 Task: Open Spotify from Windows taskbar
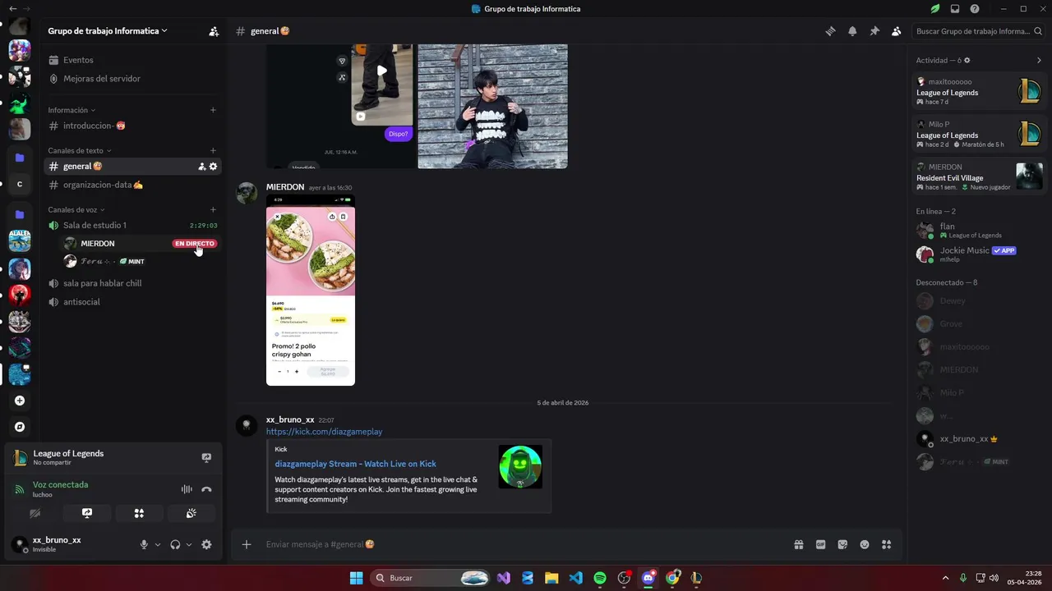[x=600, y=578]
